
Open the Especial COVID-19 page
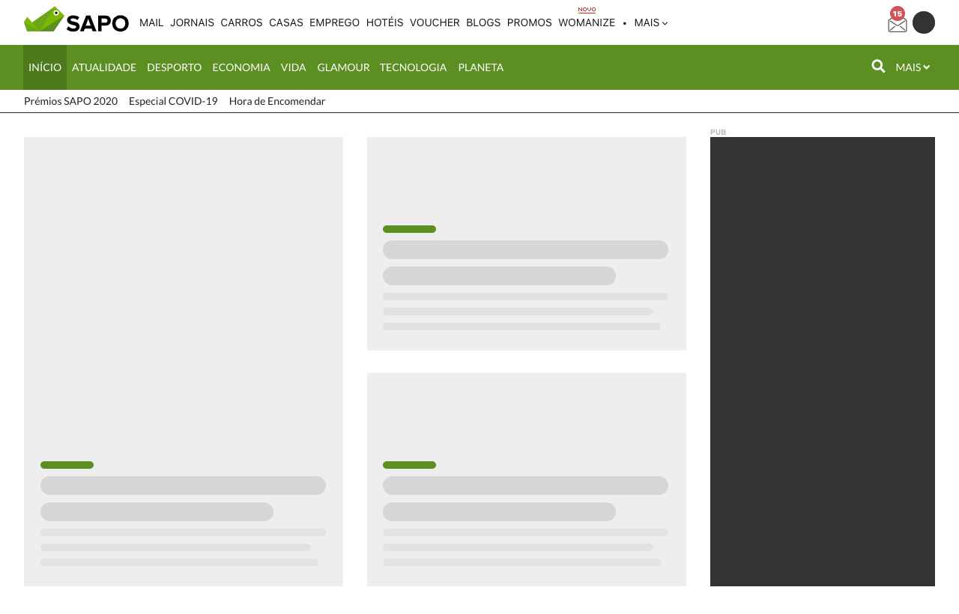point(173,100)
